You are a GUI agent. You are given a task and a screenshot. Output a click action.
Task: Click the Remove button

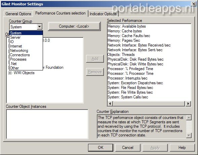tap(95, 72)
